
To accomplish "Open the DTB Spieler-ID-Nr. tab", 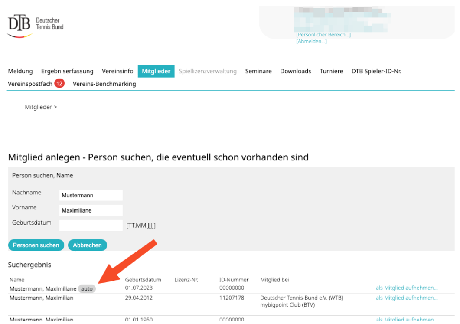I will coord(376,71).
